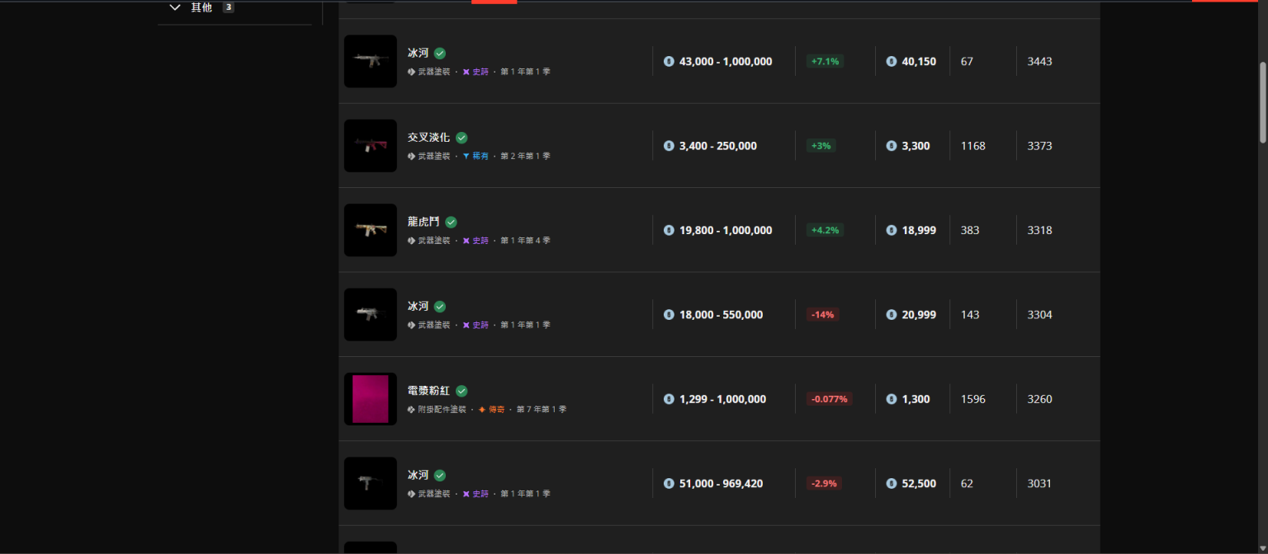Click the blue 稀有 rarity icon

[x=466, y=156]
